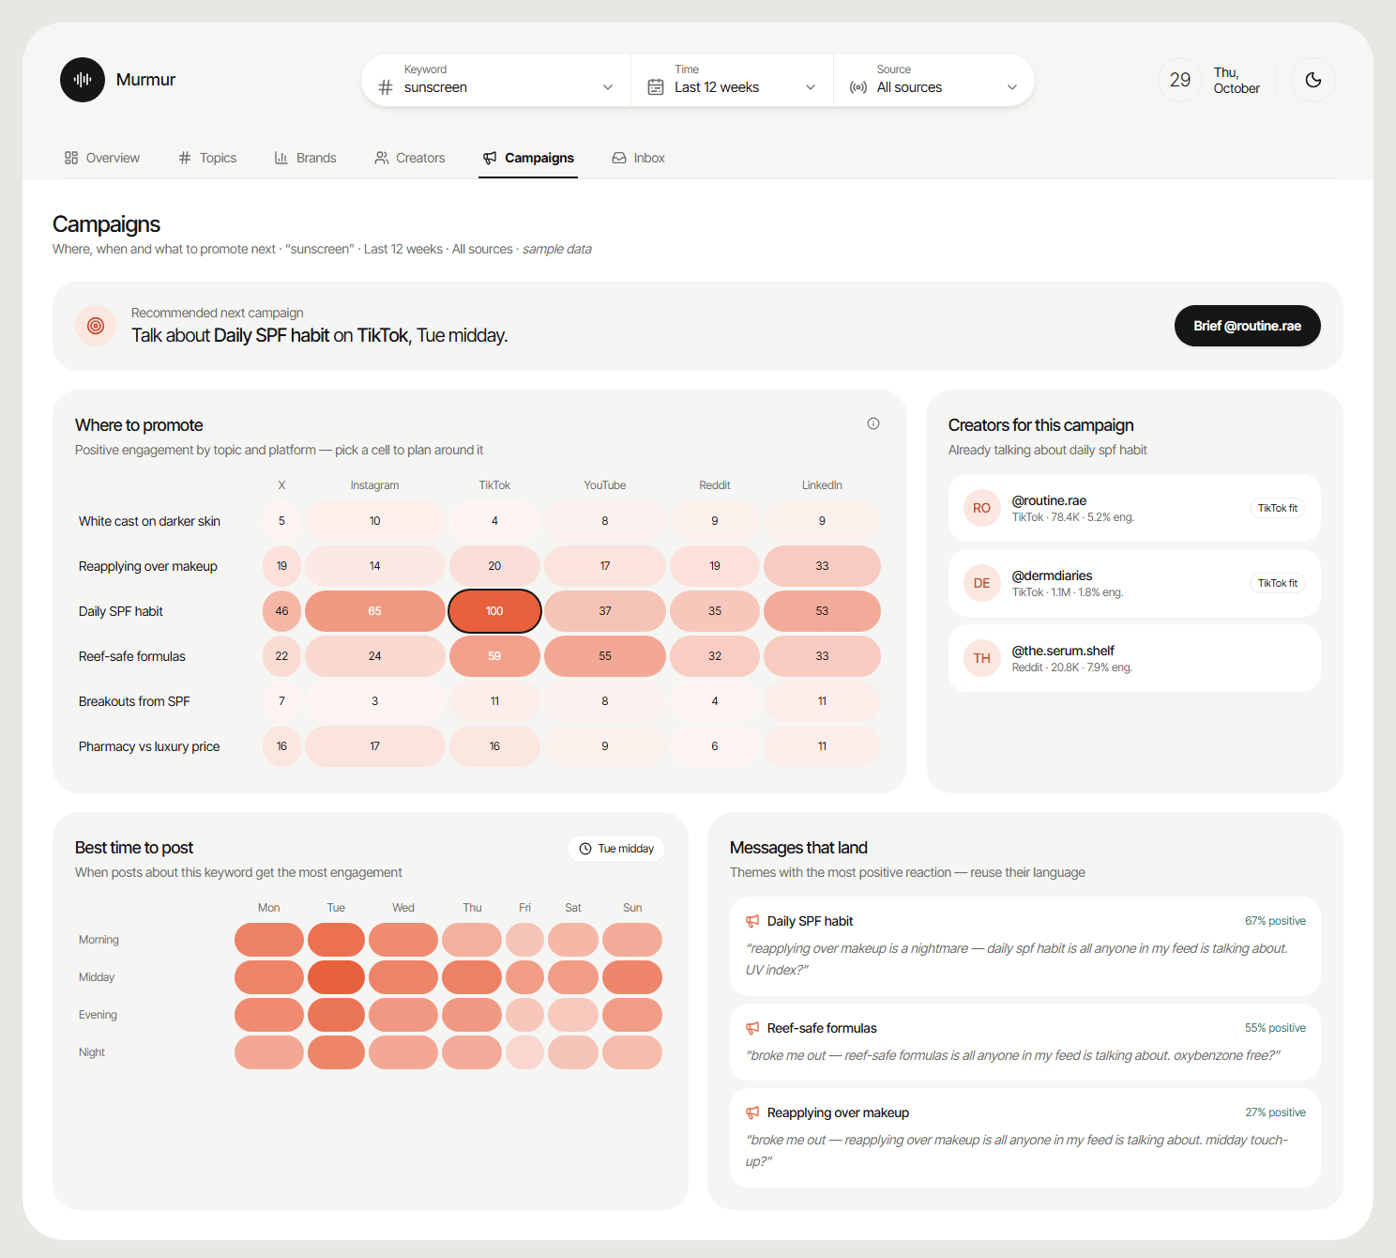
Task: Open the @dermdiaries creator card
Action: pos(1134,583)
